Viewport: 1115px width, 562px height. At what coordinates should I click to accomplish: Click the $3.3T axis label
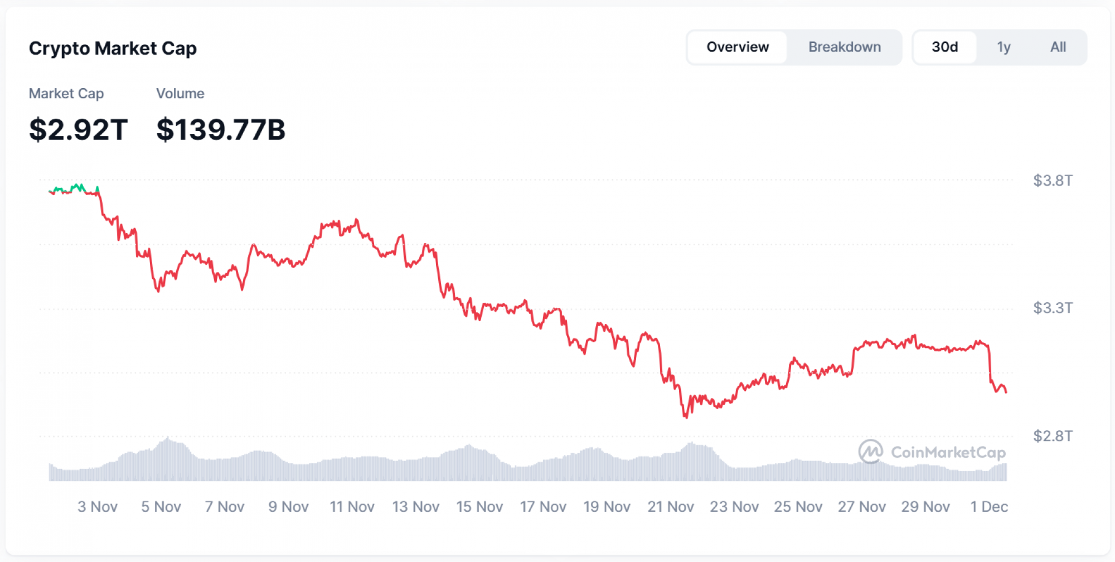pyautogui.click(x=1053, y=308)
